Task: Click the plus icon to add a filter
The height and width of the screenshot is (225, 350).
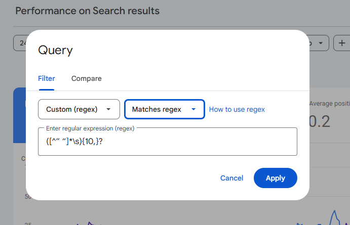Action: pos(342,43)
